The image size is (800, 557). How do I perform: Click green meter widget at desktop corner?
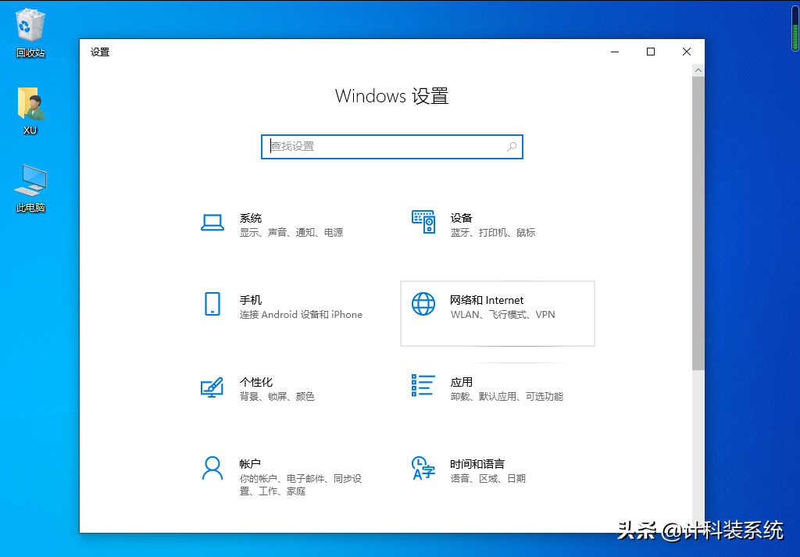click(795, 30)
